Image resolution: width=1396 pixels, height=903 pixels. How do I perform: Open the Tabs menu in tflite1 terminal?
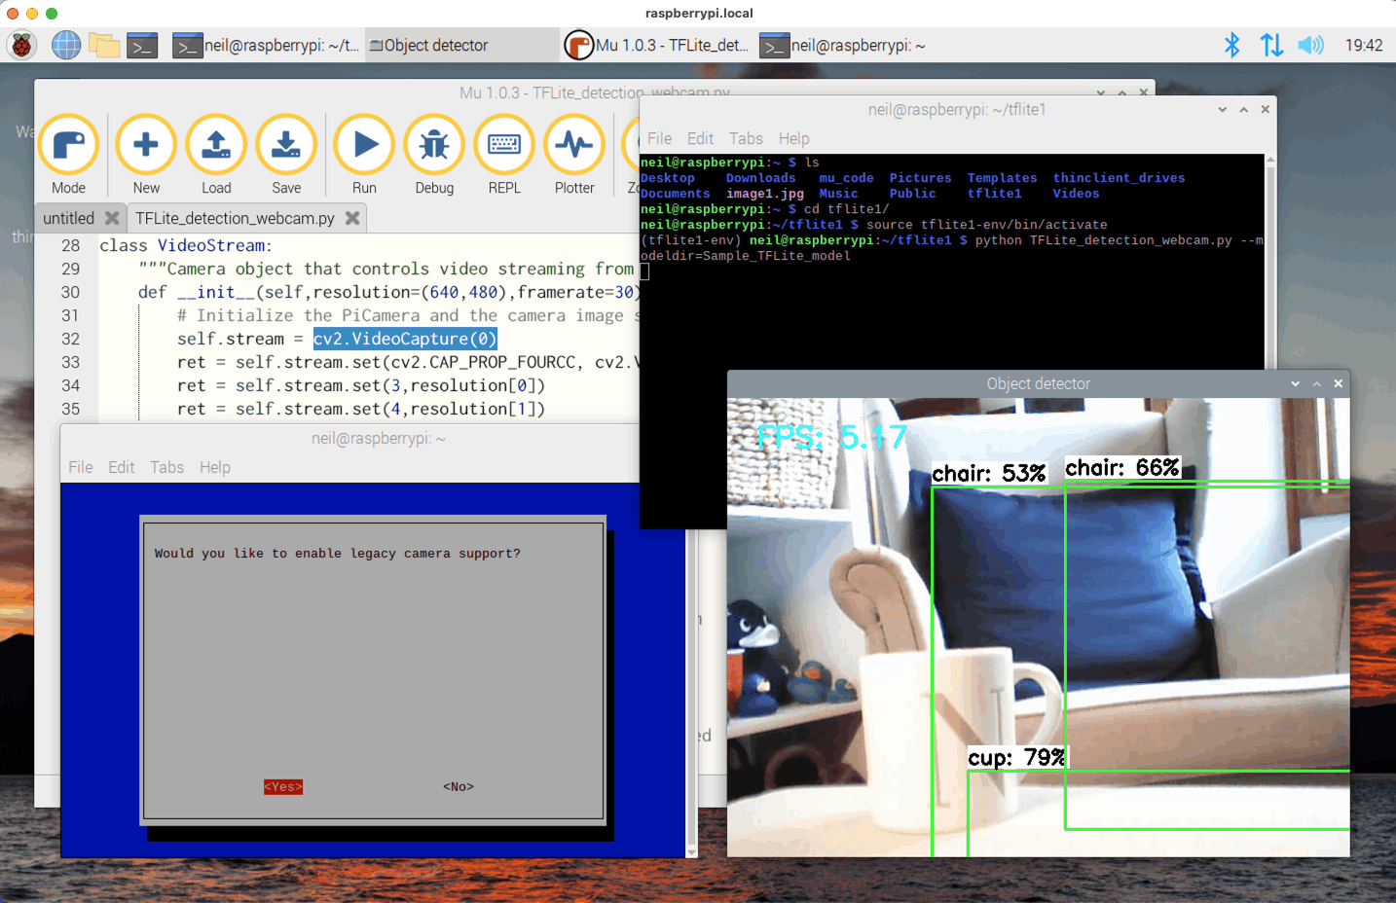pos(746,138)
